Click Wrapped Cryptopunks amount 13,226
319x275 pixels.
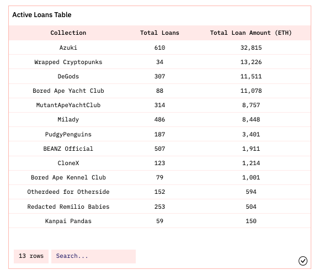click(251, 62)
